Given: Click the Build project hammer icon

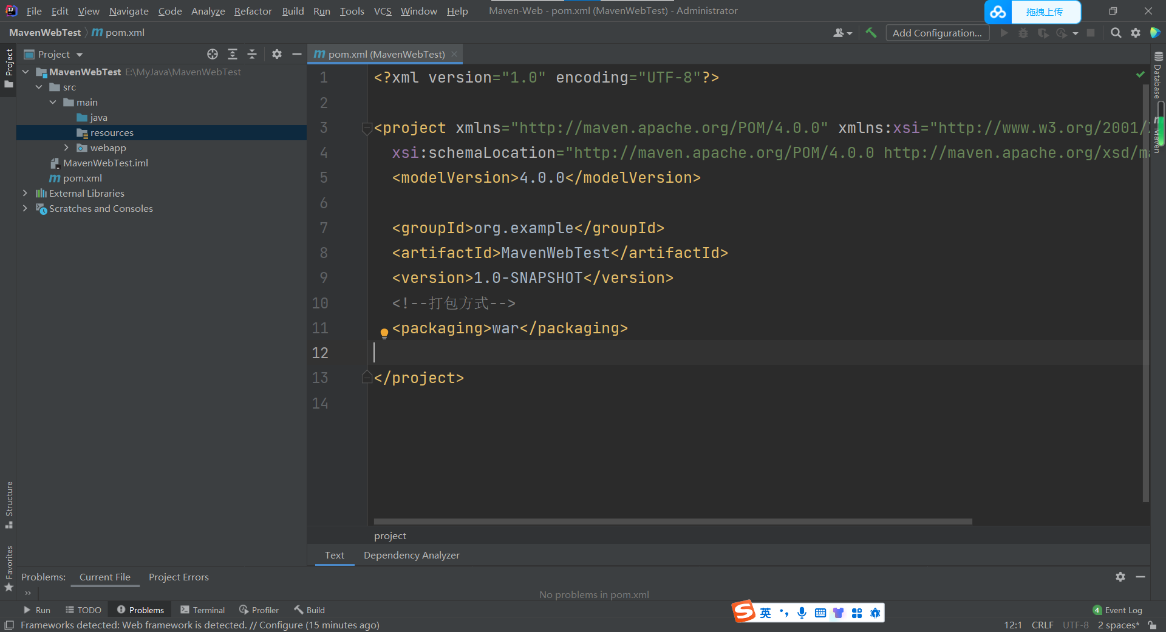Looking at the screenshot, I should tap(871, 33).
